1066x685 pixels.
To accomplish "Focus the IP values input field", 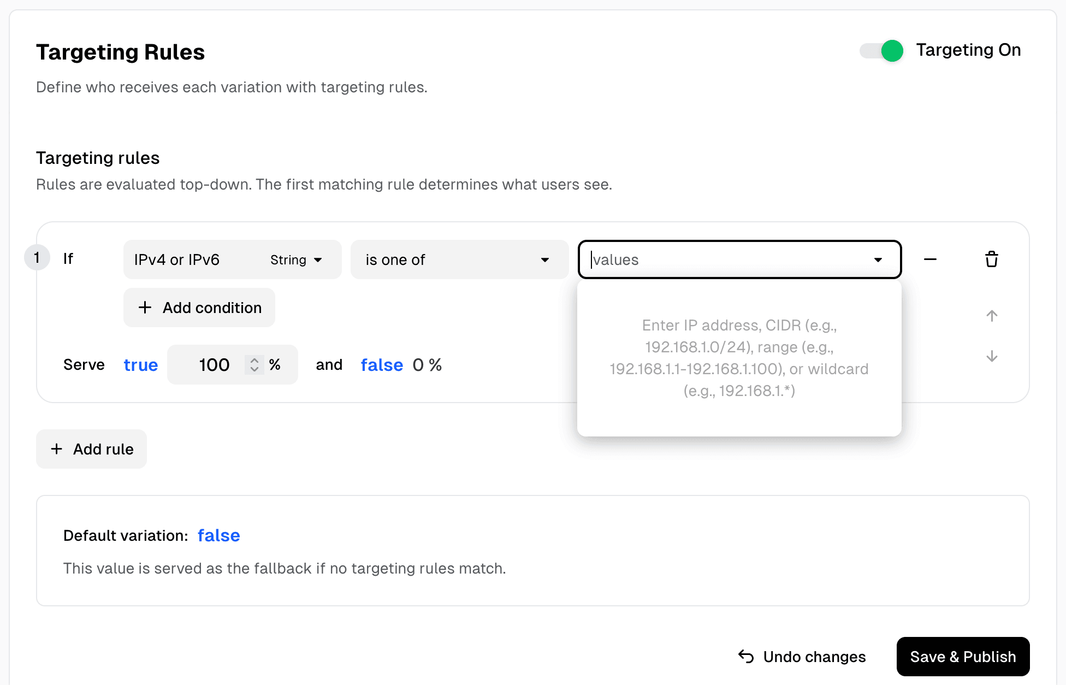I will point(683,260).
